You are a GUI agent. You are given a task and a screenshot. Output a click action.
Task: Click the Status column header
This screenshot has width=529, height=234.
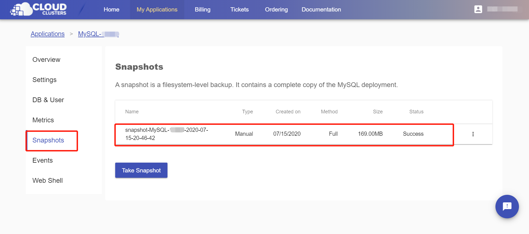pyautogui.click(x=416, y=112)
